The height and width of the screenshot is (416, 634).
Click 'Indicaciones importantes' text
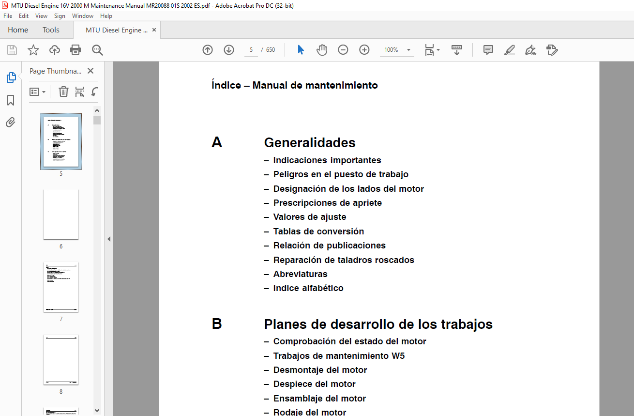[327, 160]
